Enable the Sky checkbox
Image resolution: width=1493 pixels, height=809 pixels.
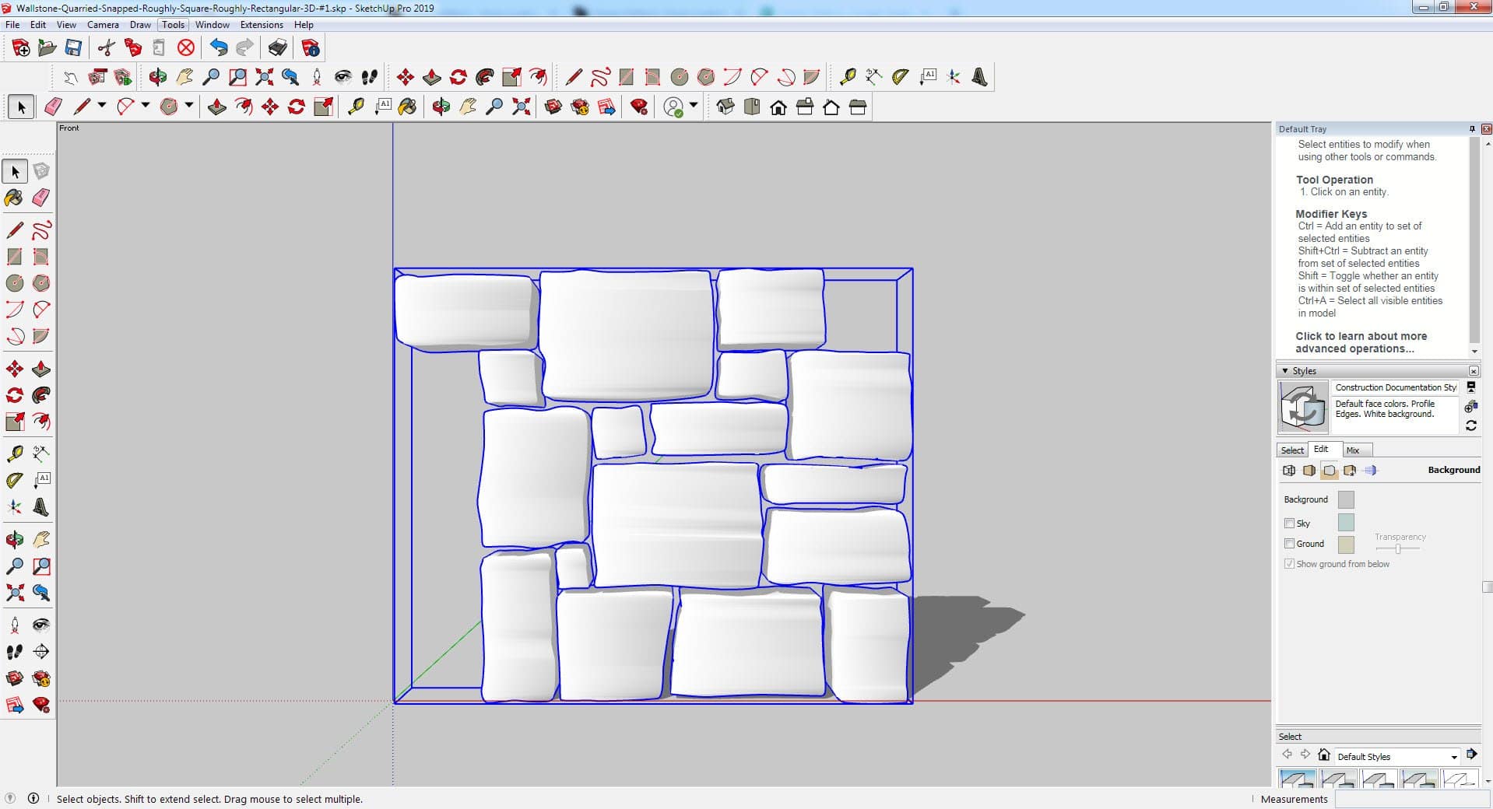click(x=1289, y=524)
